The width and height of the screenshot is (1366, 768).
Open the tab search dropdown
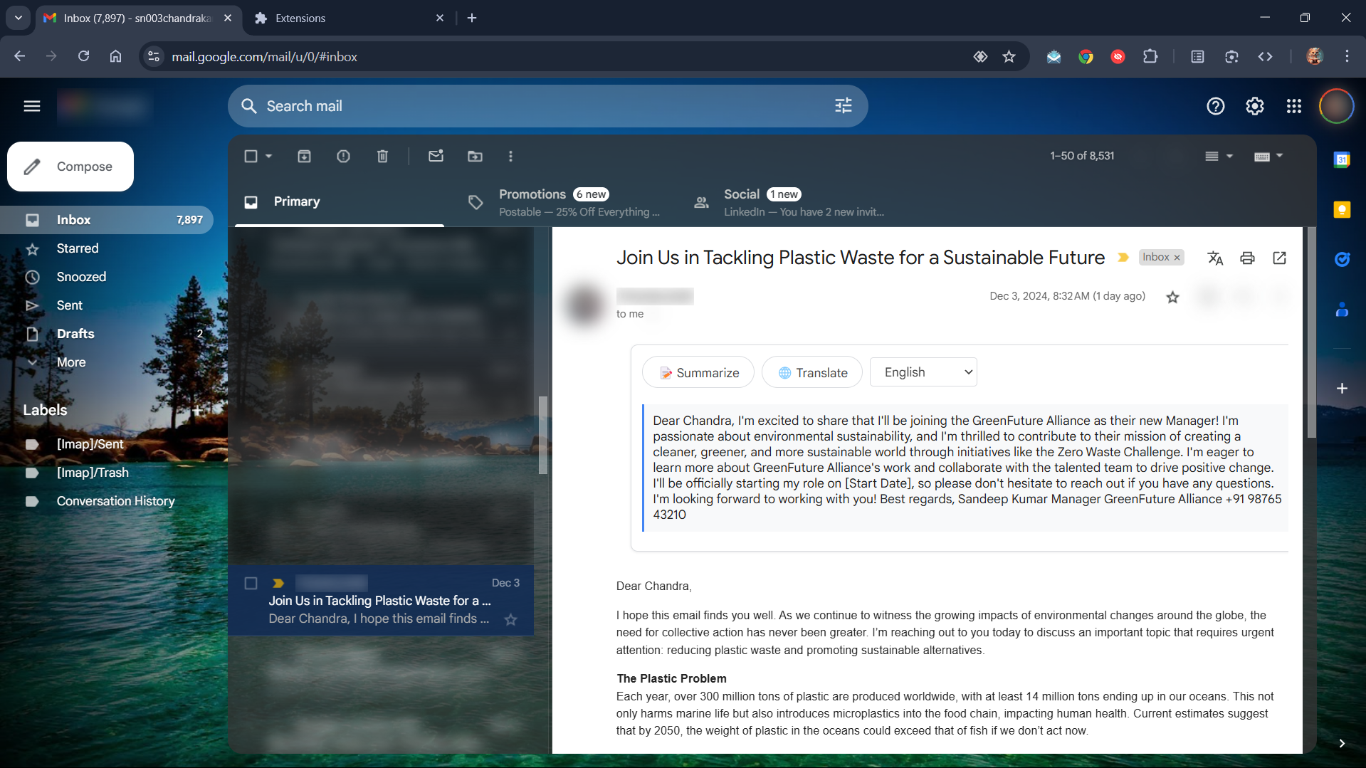click(18, 18)
